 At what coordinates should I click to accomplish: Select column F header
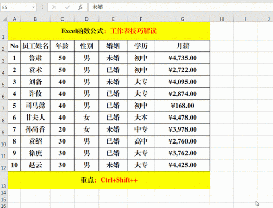pyautogui.click(x=141, y=19)
